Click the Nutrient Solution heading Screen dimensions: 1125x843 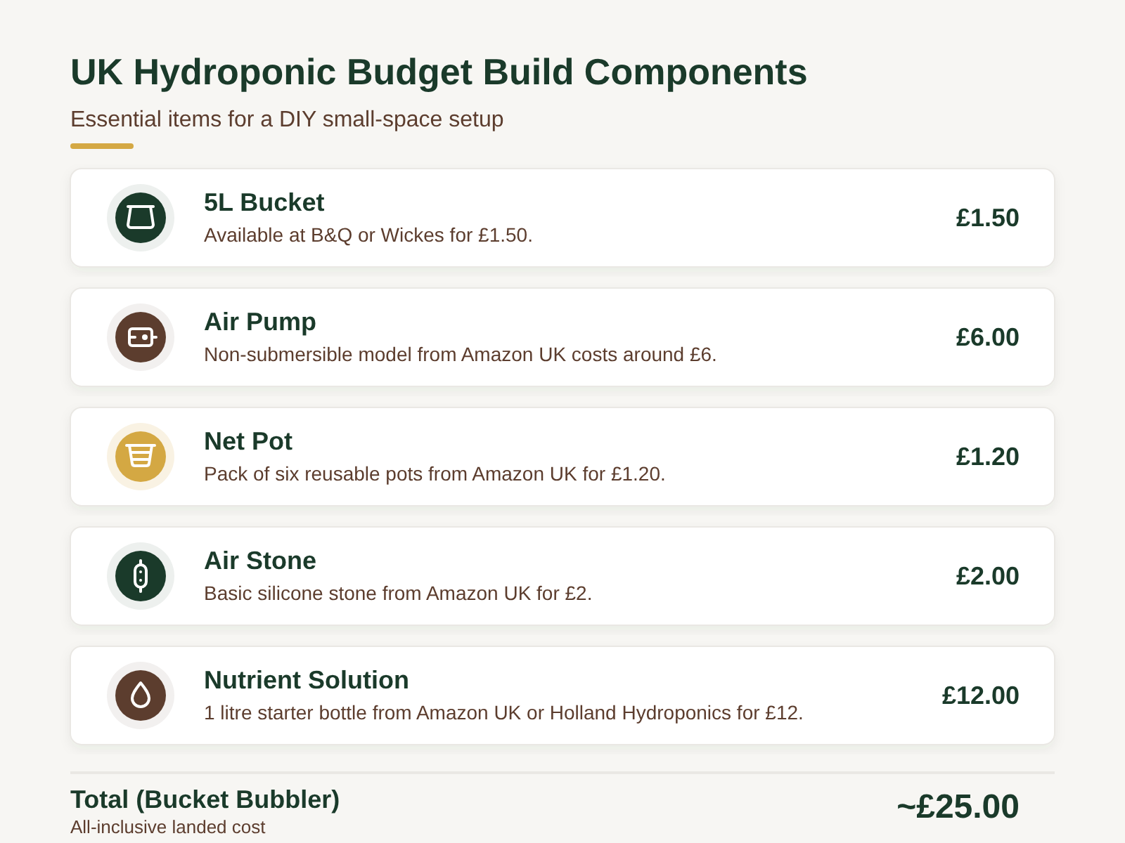pyautogui.click(x=306, y=680)
